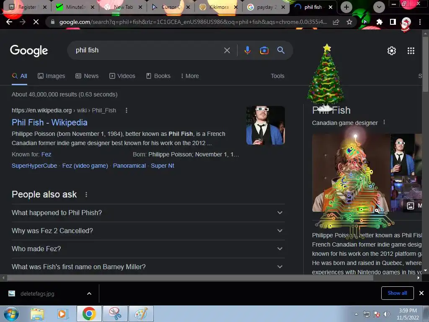Open Phil Fish - Wikipedia result
The height and width of the screenshot is (322, 429).
coord(49,122)
